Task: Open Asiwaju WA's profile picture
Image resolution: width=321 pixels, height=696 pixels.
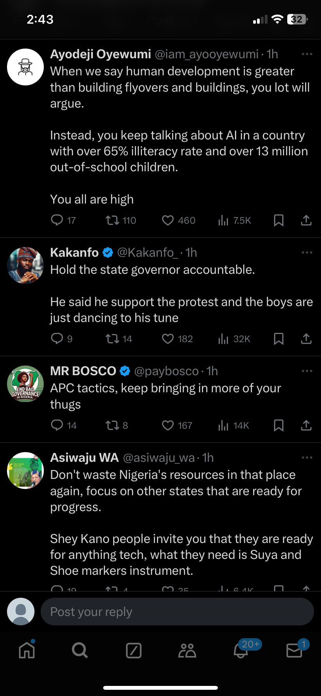Action: pyautogui.click(x=26, y=470)
